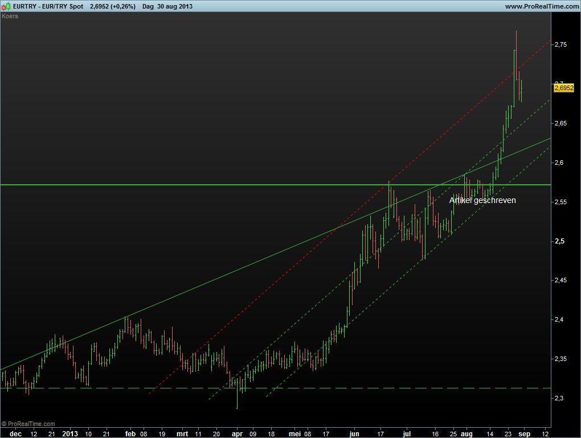Image resolution: width=581 pixels, height=438 pixels.
Task: Click the candlestick chart icon in title bar
Action: pyautogui.click(x=6, y=6)
